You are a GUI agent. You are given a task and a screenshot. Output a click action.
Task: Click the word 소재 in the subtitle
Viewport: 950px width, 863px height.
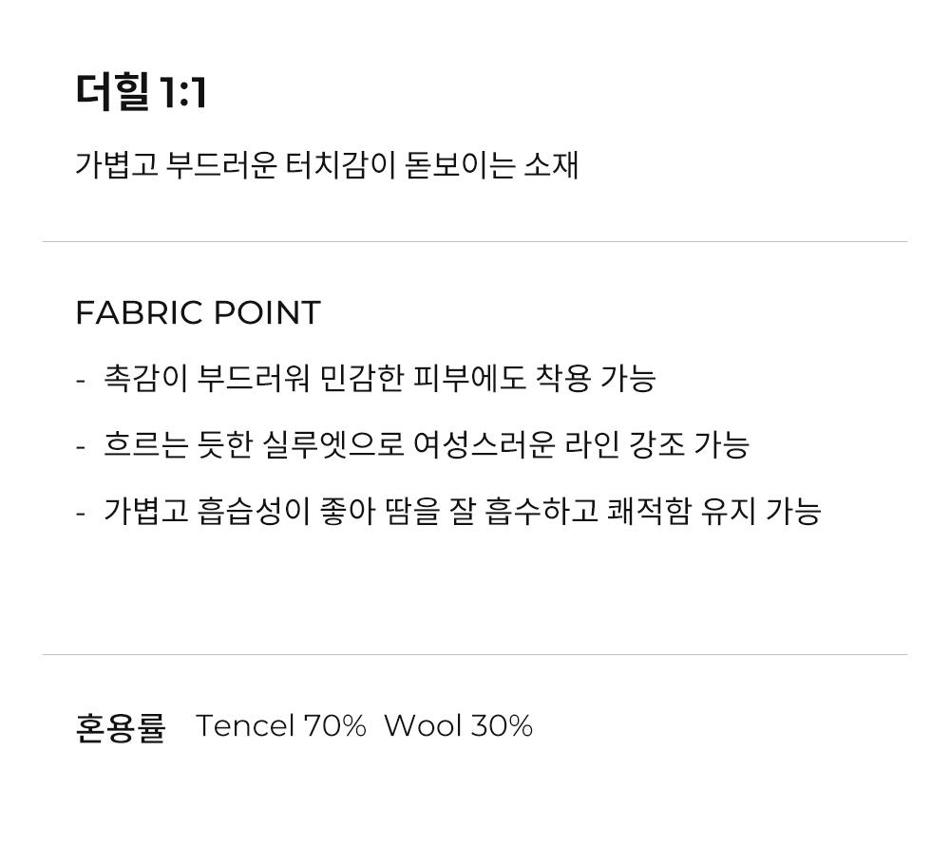coord(551,165)
